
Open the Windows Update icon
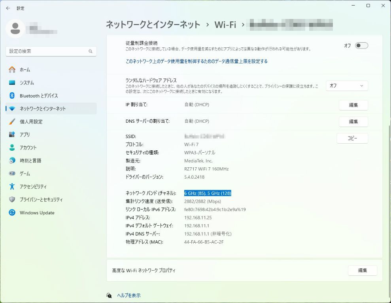tap(12, 213)
